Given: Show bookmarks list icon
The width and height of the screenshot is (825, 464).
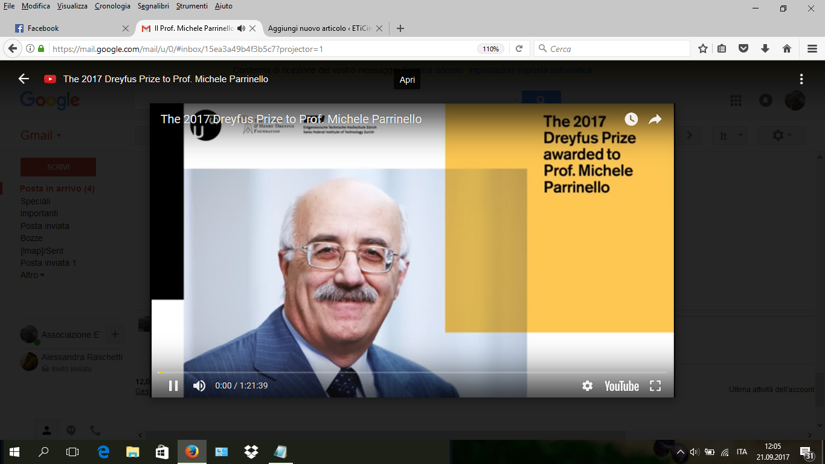Looking at the screenshot, I should point(722,49).
